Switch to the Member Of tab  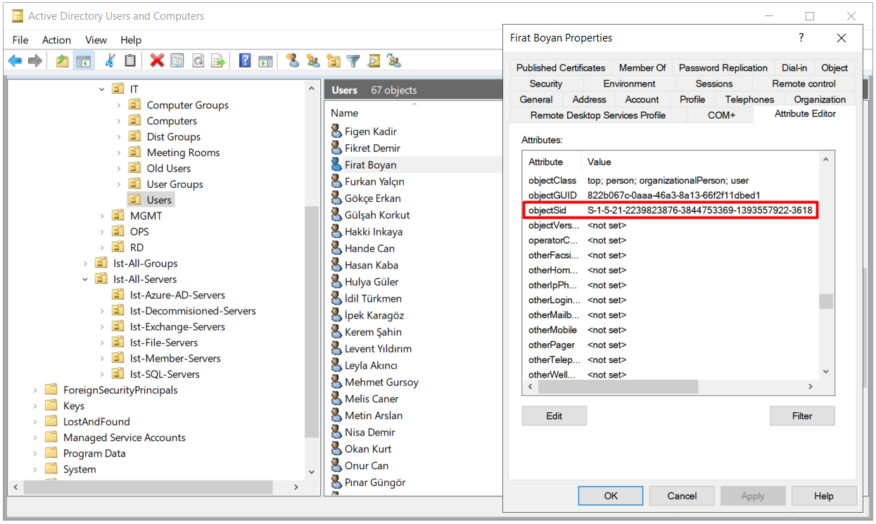click(642, 68)
